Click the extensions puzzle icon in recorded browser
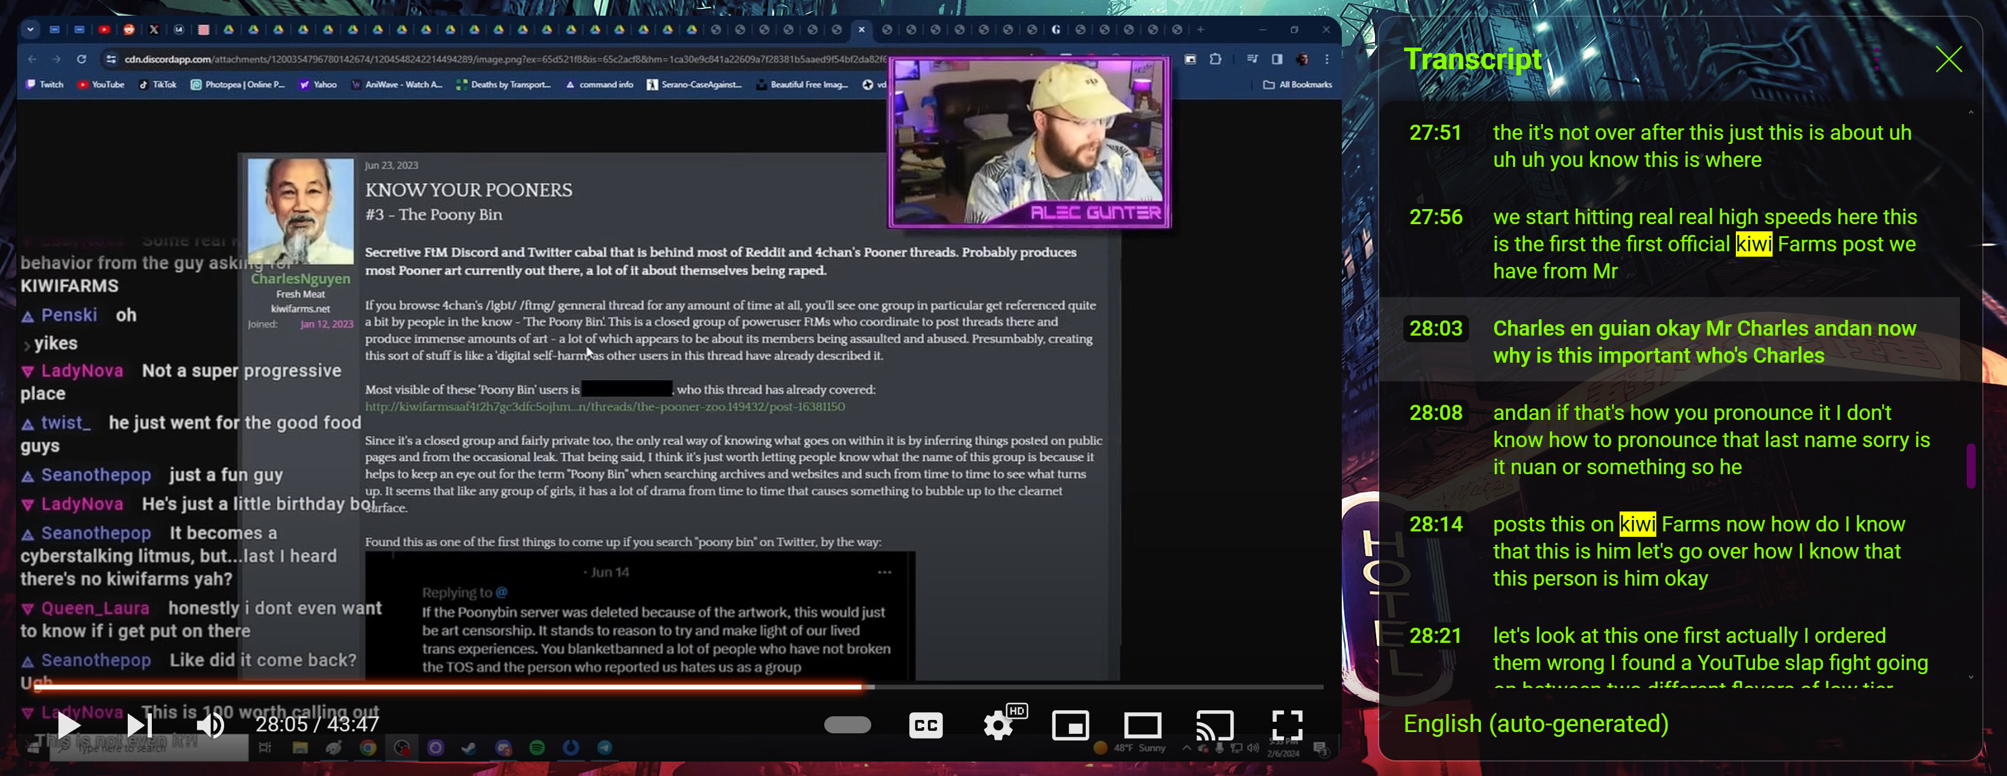This screenshot has height=776, width=2007. pos(1215,59)
